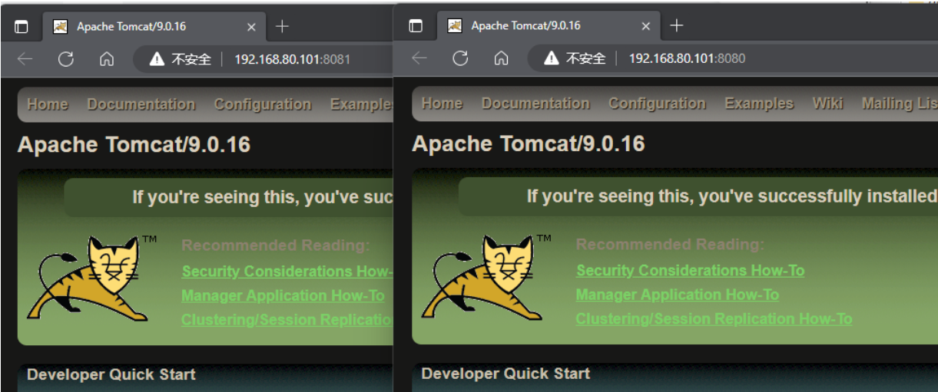Click Recommended Reading label in left window
Screen dimensions: 938x392
276,245
